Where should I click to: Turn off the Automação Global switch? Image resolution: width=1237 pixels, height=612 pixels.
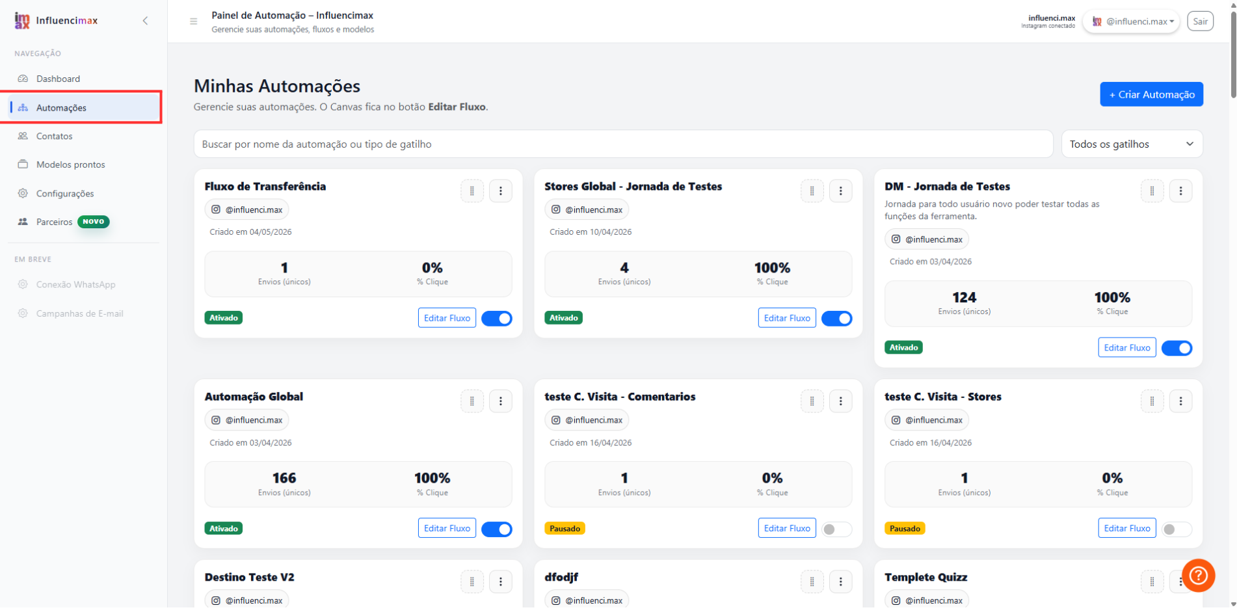[x=497, y=529]
